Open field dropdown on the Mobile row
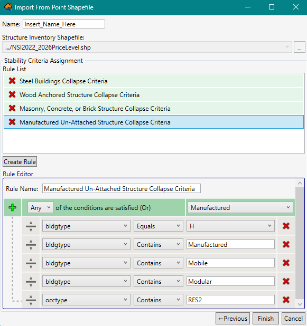This screenshot has width=307, height=326. (x=86, y=263)
